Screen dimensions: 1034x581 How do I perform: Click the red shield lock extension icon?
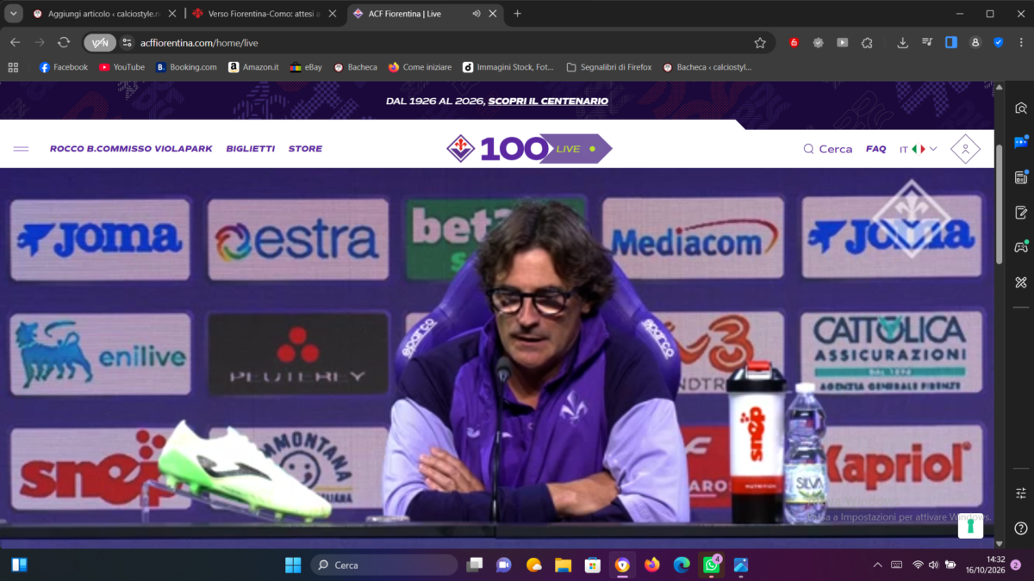[794, 42]
